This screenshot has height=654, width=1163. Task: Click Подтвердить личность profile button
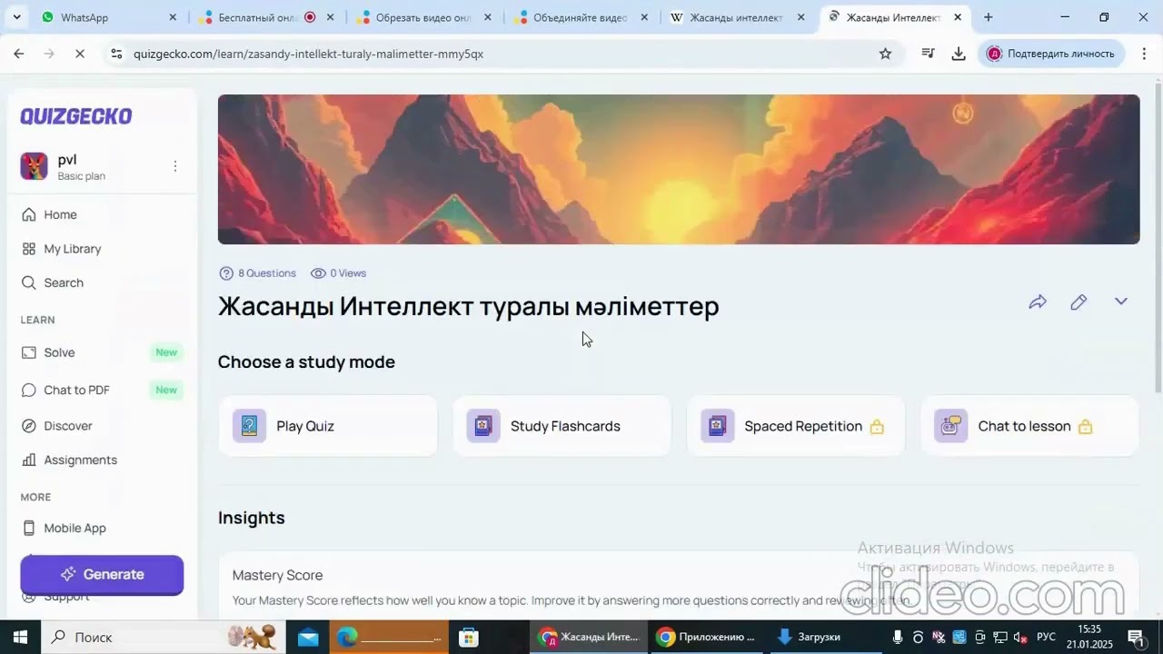[1052, 54]
